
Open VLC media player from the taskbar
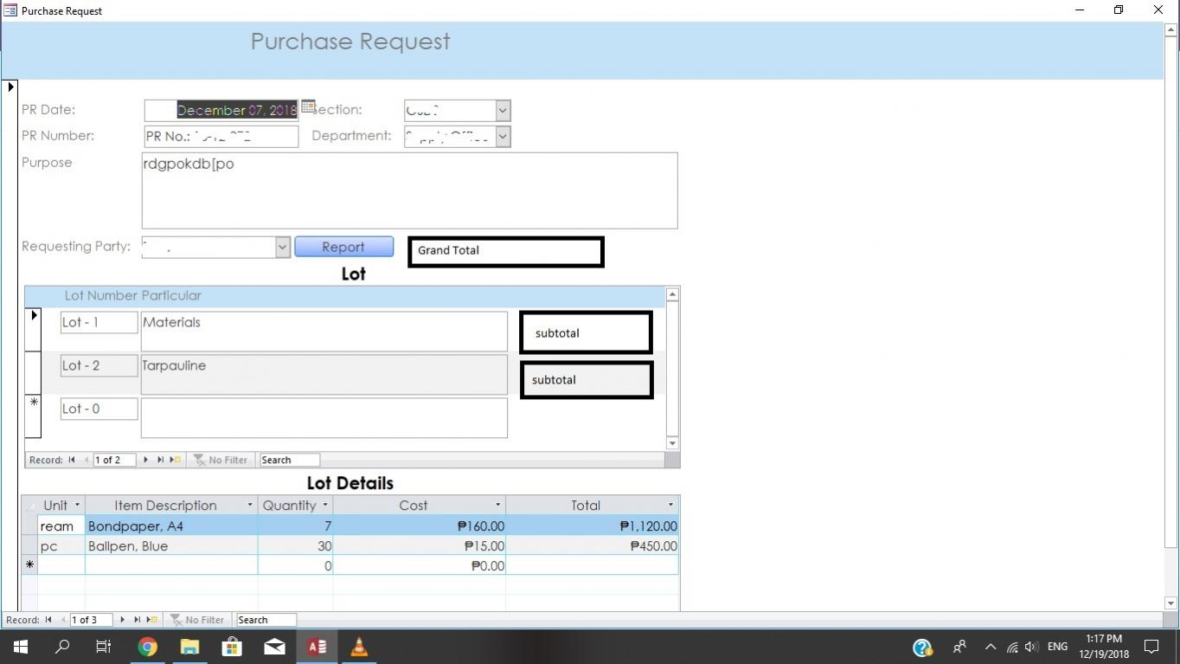pos(359,647)
